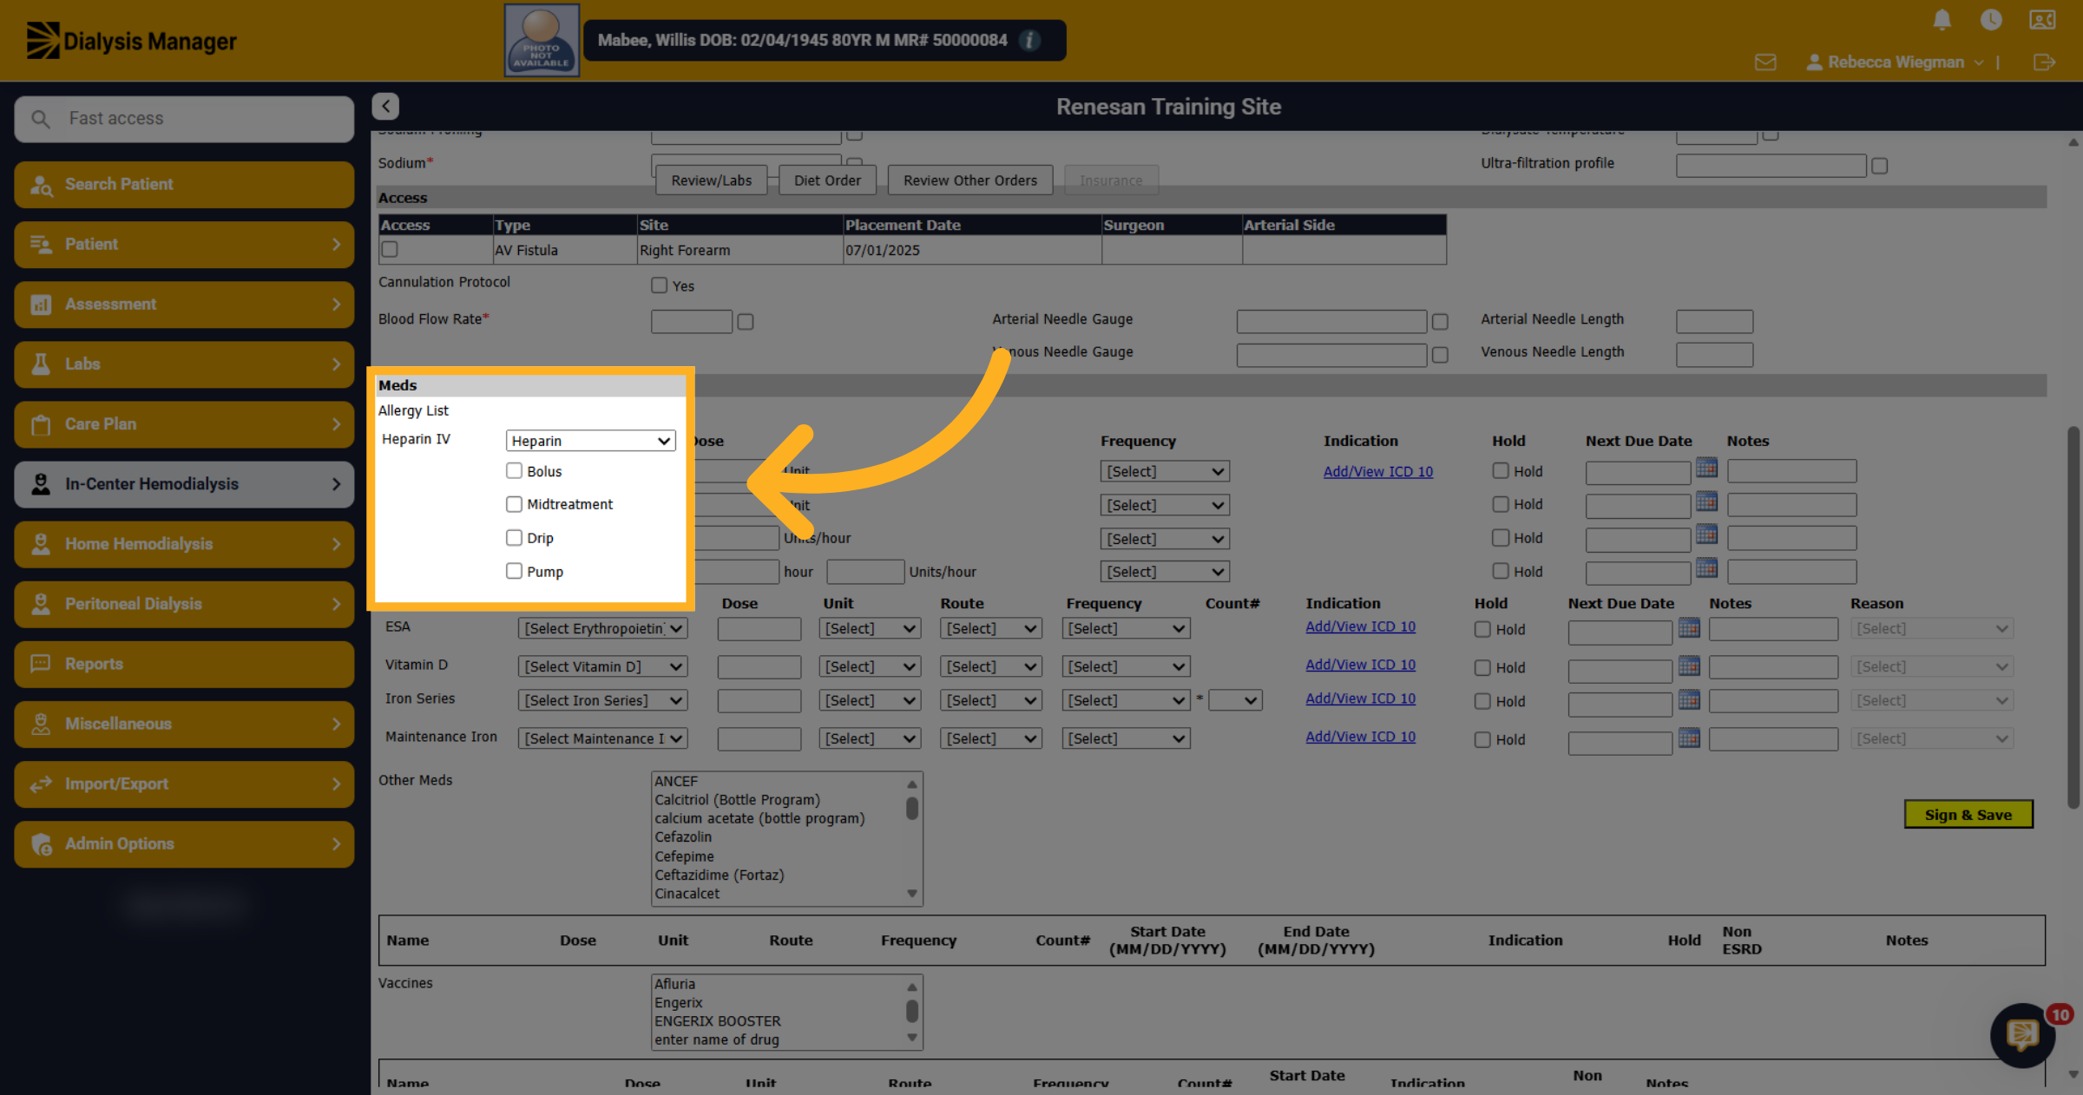The height and width of the screenshot is (1095, 2083).
Task: Open calendar for Iron Series due date
Action: (x=1689, y=699)
